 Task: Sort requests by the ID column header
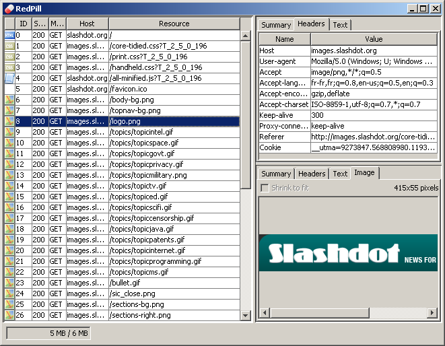[x=24, y=24]
